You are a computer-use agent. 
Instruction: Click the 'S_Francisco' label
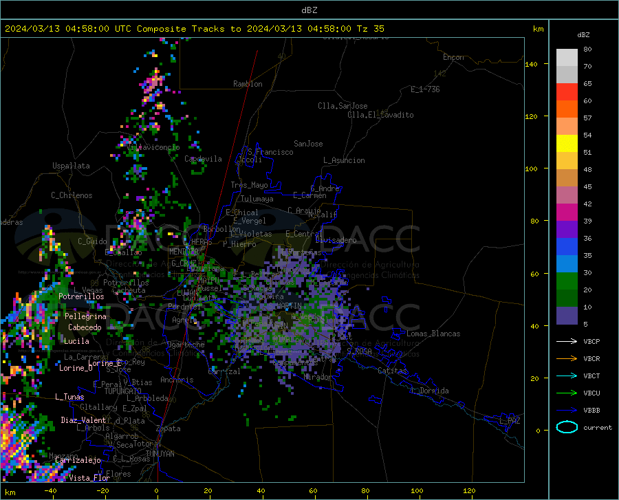click(x=271, y=152)
